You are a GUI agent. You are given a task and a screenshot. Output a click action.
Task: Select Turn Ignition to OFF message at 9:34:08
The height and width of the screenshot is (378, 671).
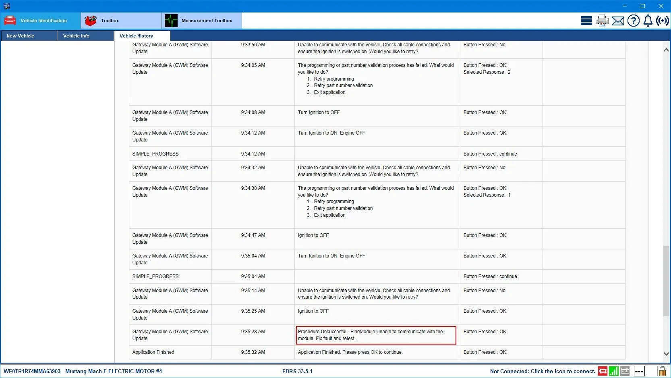click(319, 112)
